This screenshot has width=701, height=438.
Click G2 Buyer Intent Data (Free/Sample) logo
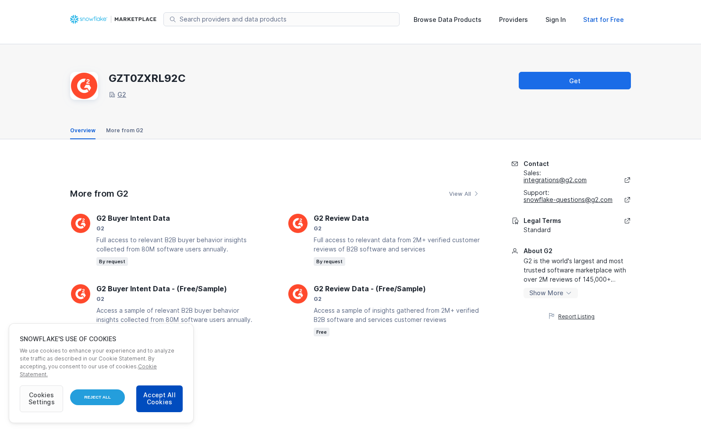[x=81, y=294]
